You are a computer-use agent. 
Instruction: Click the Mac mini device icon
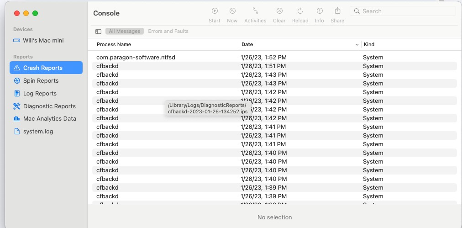[17, 40]
